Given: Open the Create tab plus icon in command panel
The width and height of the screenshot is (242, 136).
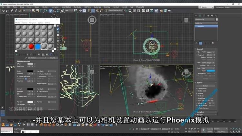Looking at the screenshot, I should coord(196,16).
